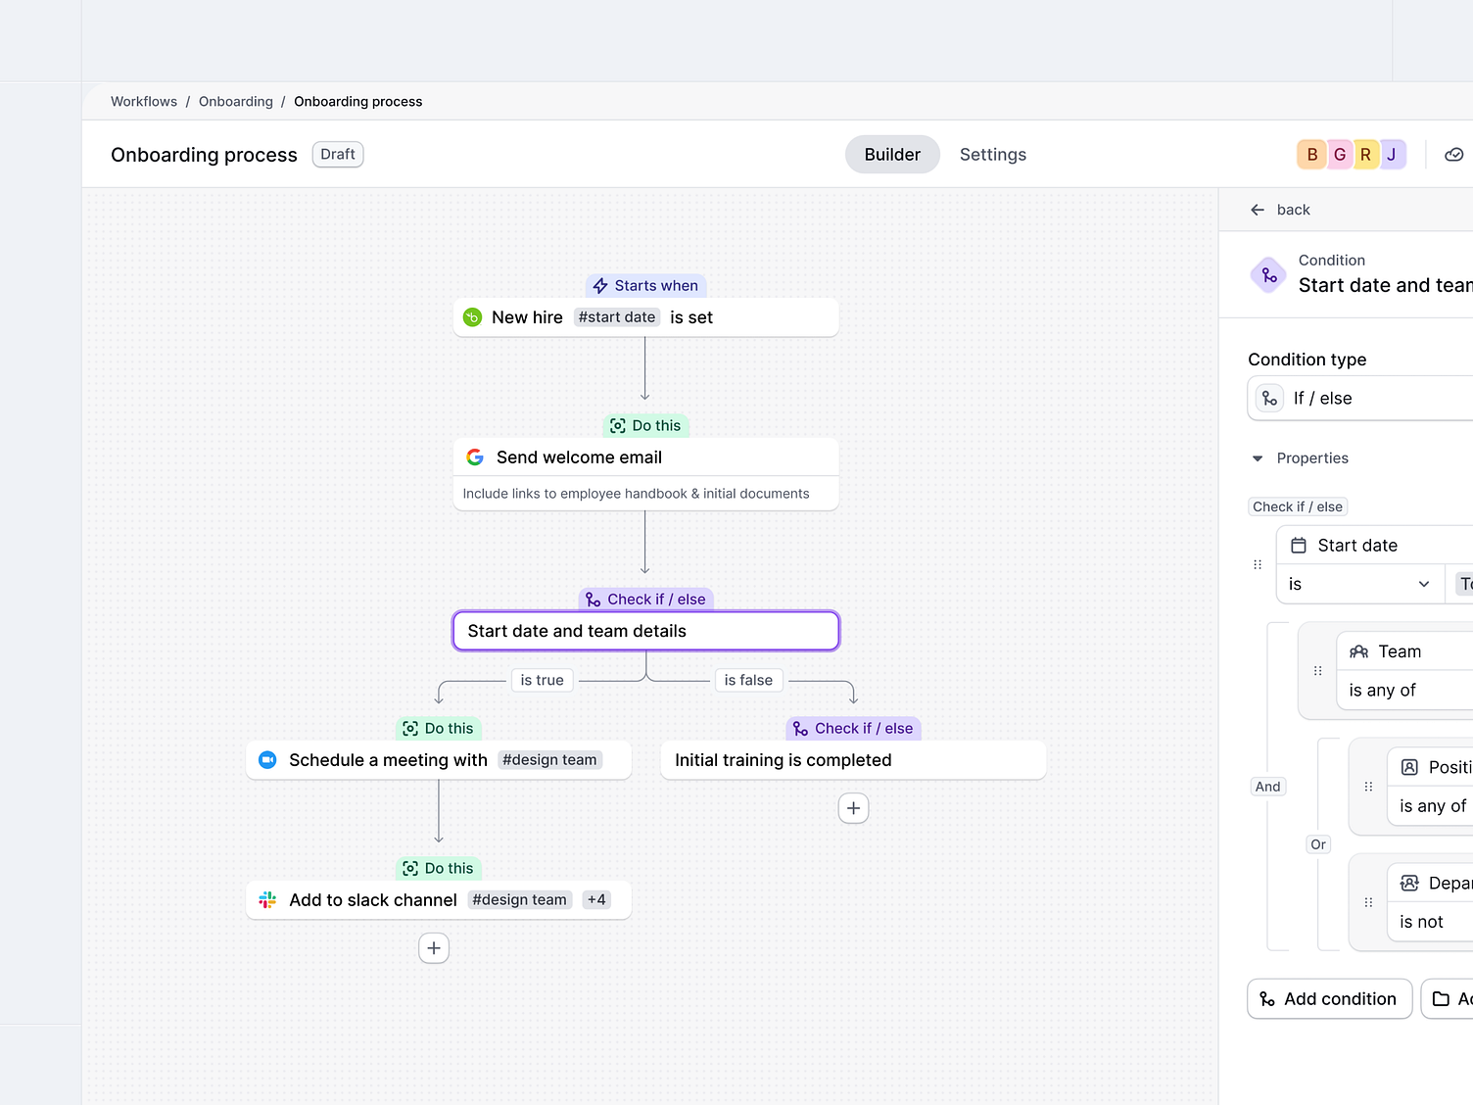The width and height of the screenshot is (1473, 1105).
Task: Click the calendar icon beside Start date condition
Action: pyautogui.click(x=1299, y=545)
